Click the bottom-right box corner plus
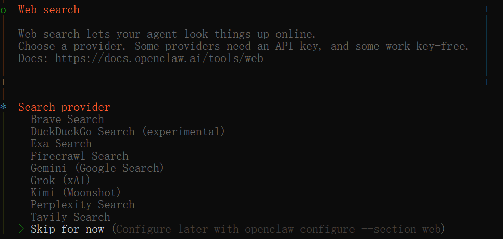 point(487,82)
